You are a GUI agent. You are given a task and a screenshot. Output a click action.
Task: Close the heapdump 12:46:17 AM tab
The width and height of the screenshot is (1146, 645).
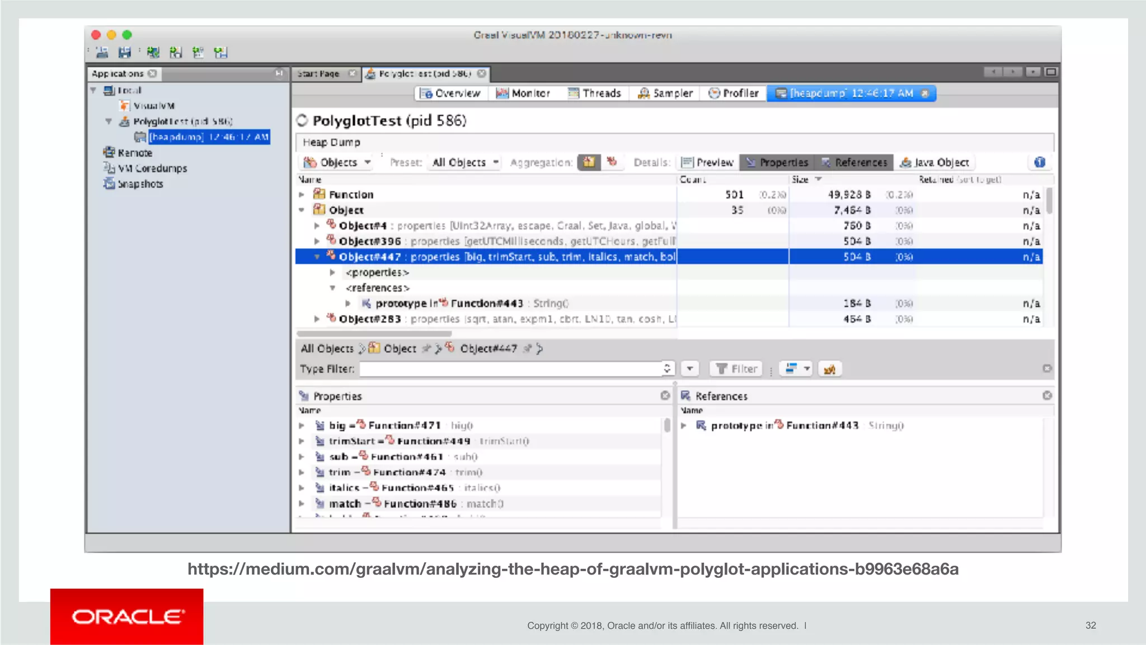pyautogui.click(x=925, y=93)
